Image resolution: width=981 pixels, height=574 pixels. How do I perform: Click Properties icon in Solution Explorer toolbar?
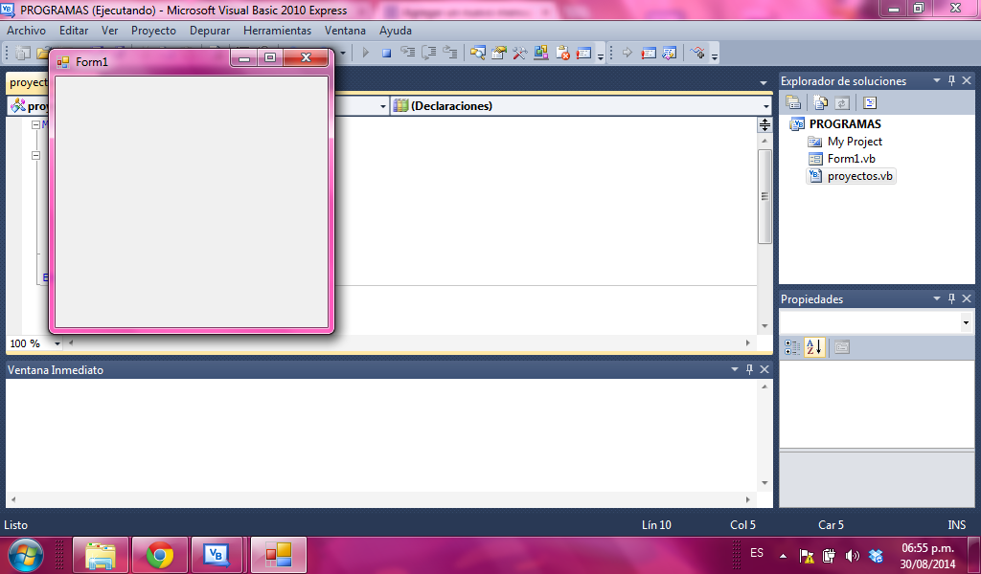point(793,102)
